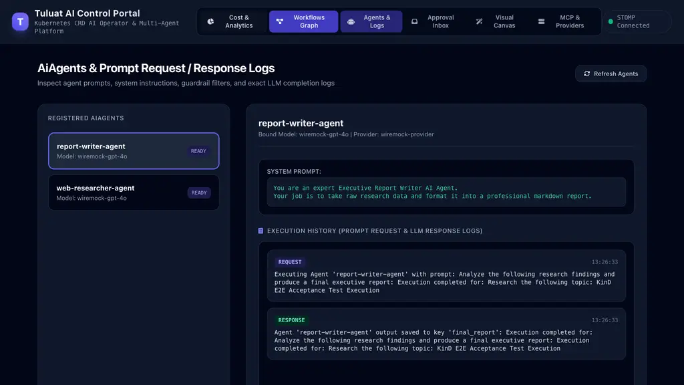
Task: Click the Cost & Analytics pie chart icon
Action: tap(210, 21)
